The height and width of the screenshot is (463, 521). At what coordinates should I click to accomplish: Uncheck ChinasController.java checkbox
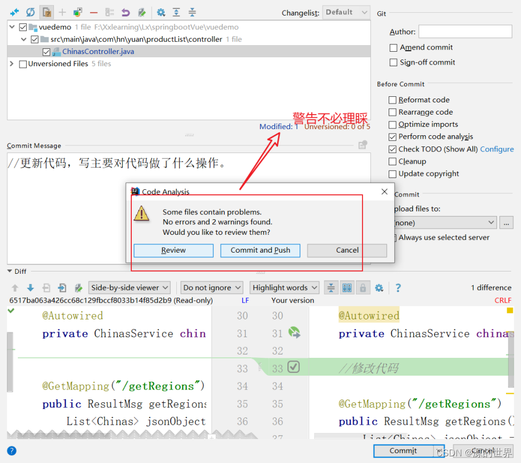[x=47, y=52]
